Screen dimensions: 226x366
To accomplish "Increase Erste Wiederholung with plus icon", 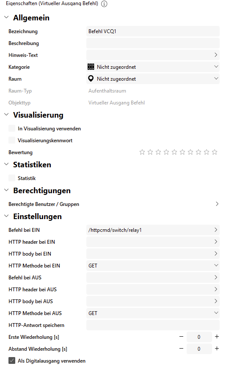I will tap(217, 337).
